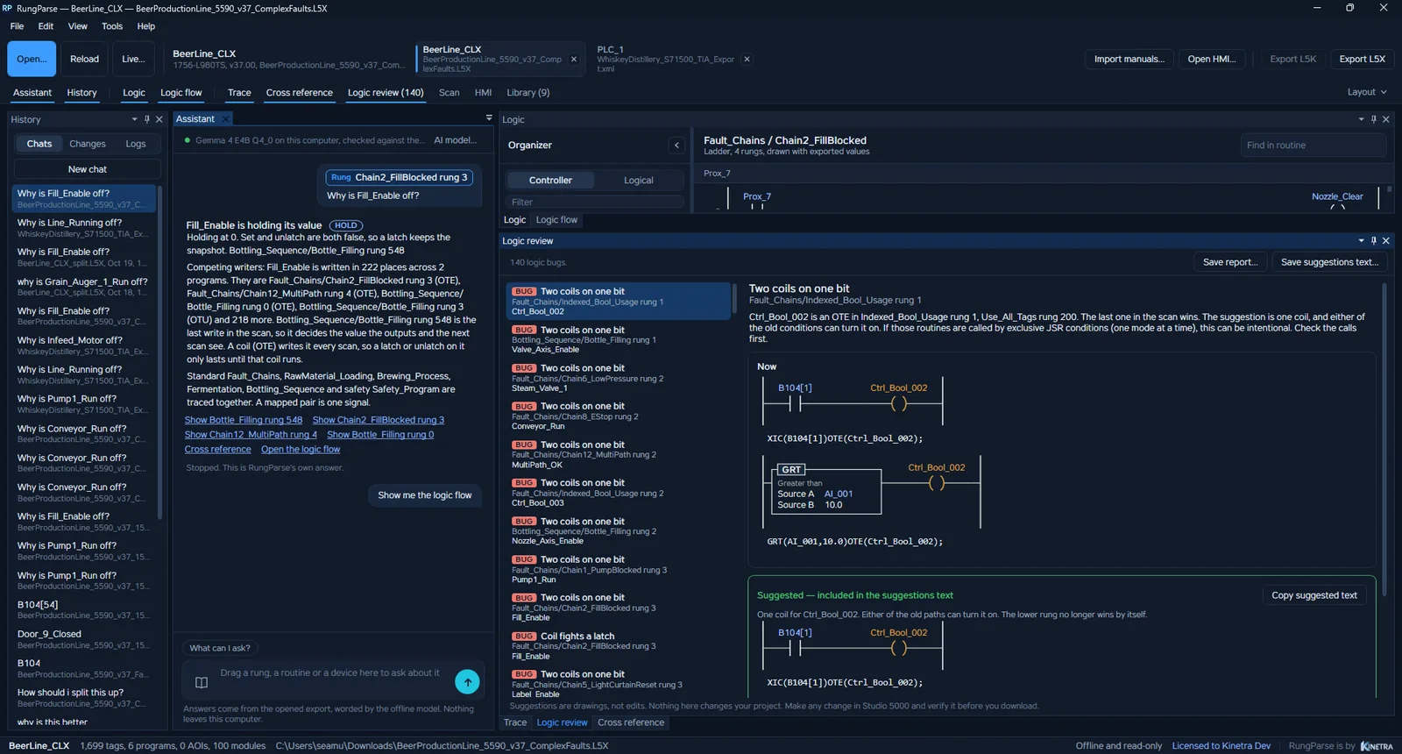
Task: Close the PLC_1 WhiskeyDistillery file tab
Action: 747,60
